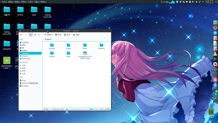Viewport: 218px width, 123px height.
Task: Select the Ringtone folder icon
Action: point(101,45)
